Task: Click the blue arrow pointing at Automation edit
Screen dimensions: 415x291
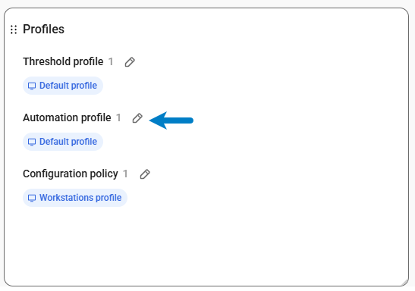Action: point(171,120)
